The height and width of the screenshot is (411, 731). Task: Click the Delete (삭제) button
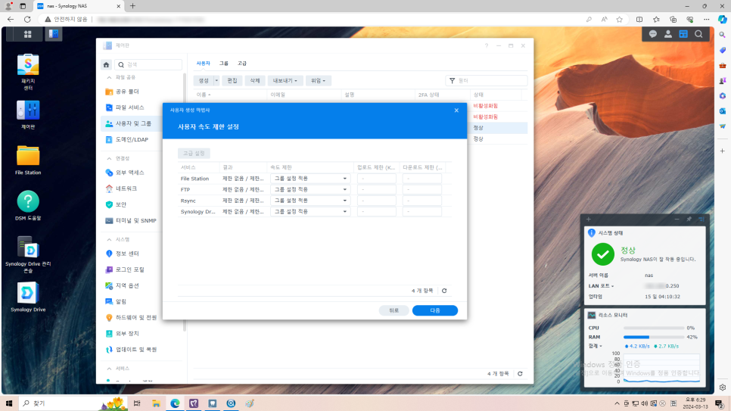tap(255, 81)
